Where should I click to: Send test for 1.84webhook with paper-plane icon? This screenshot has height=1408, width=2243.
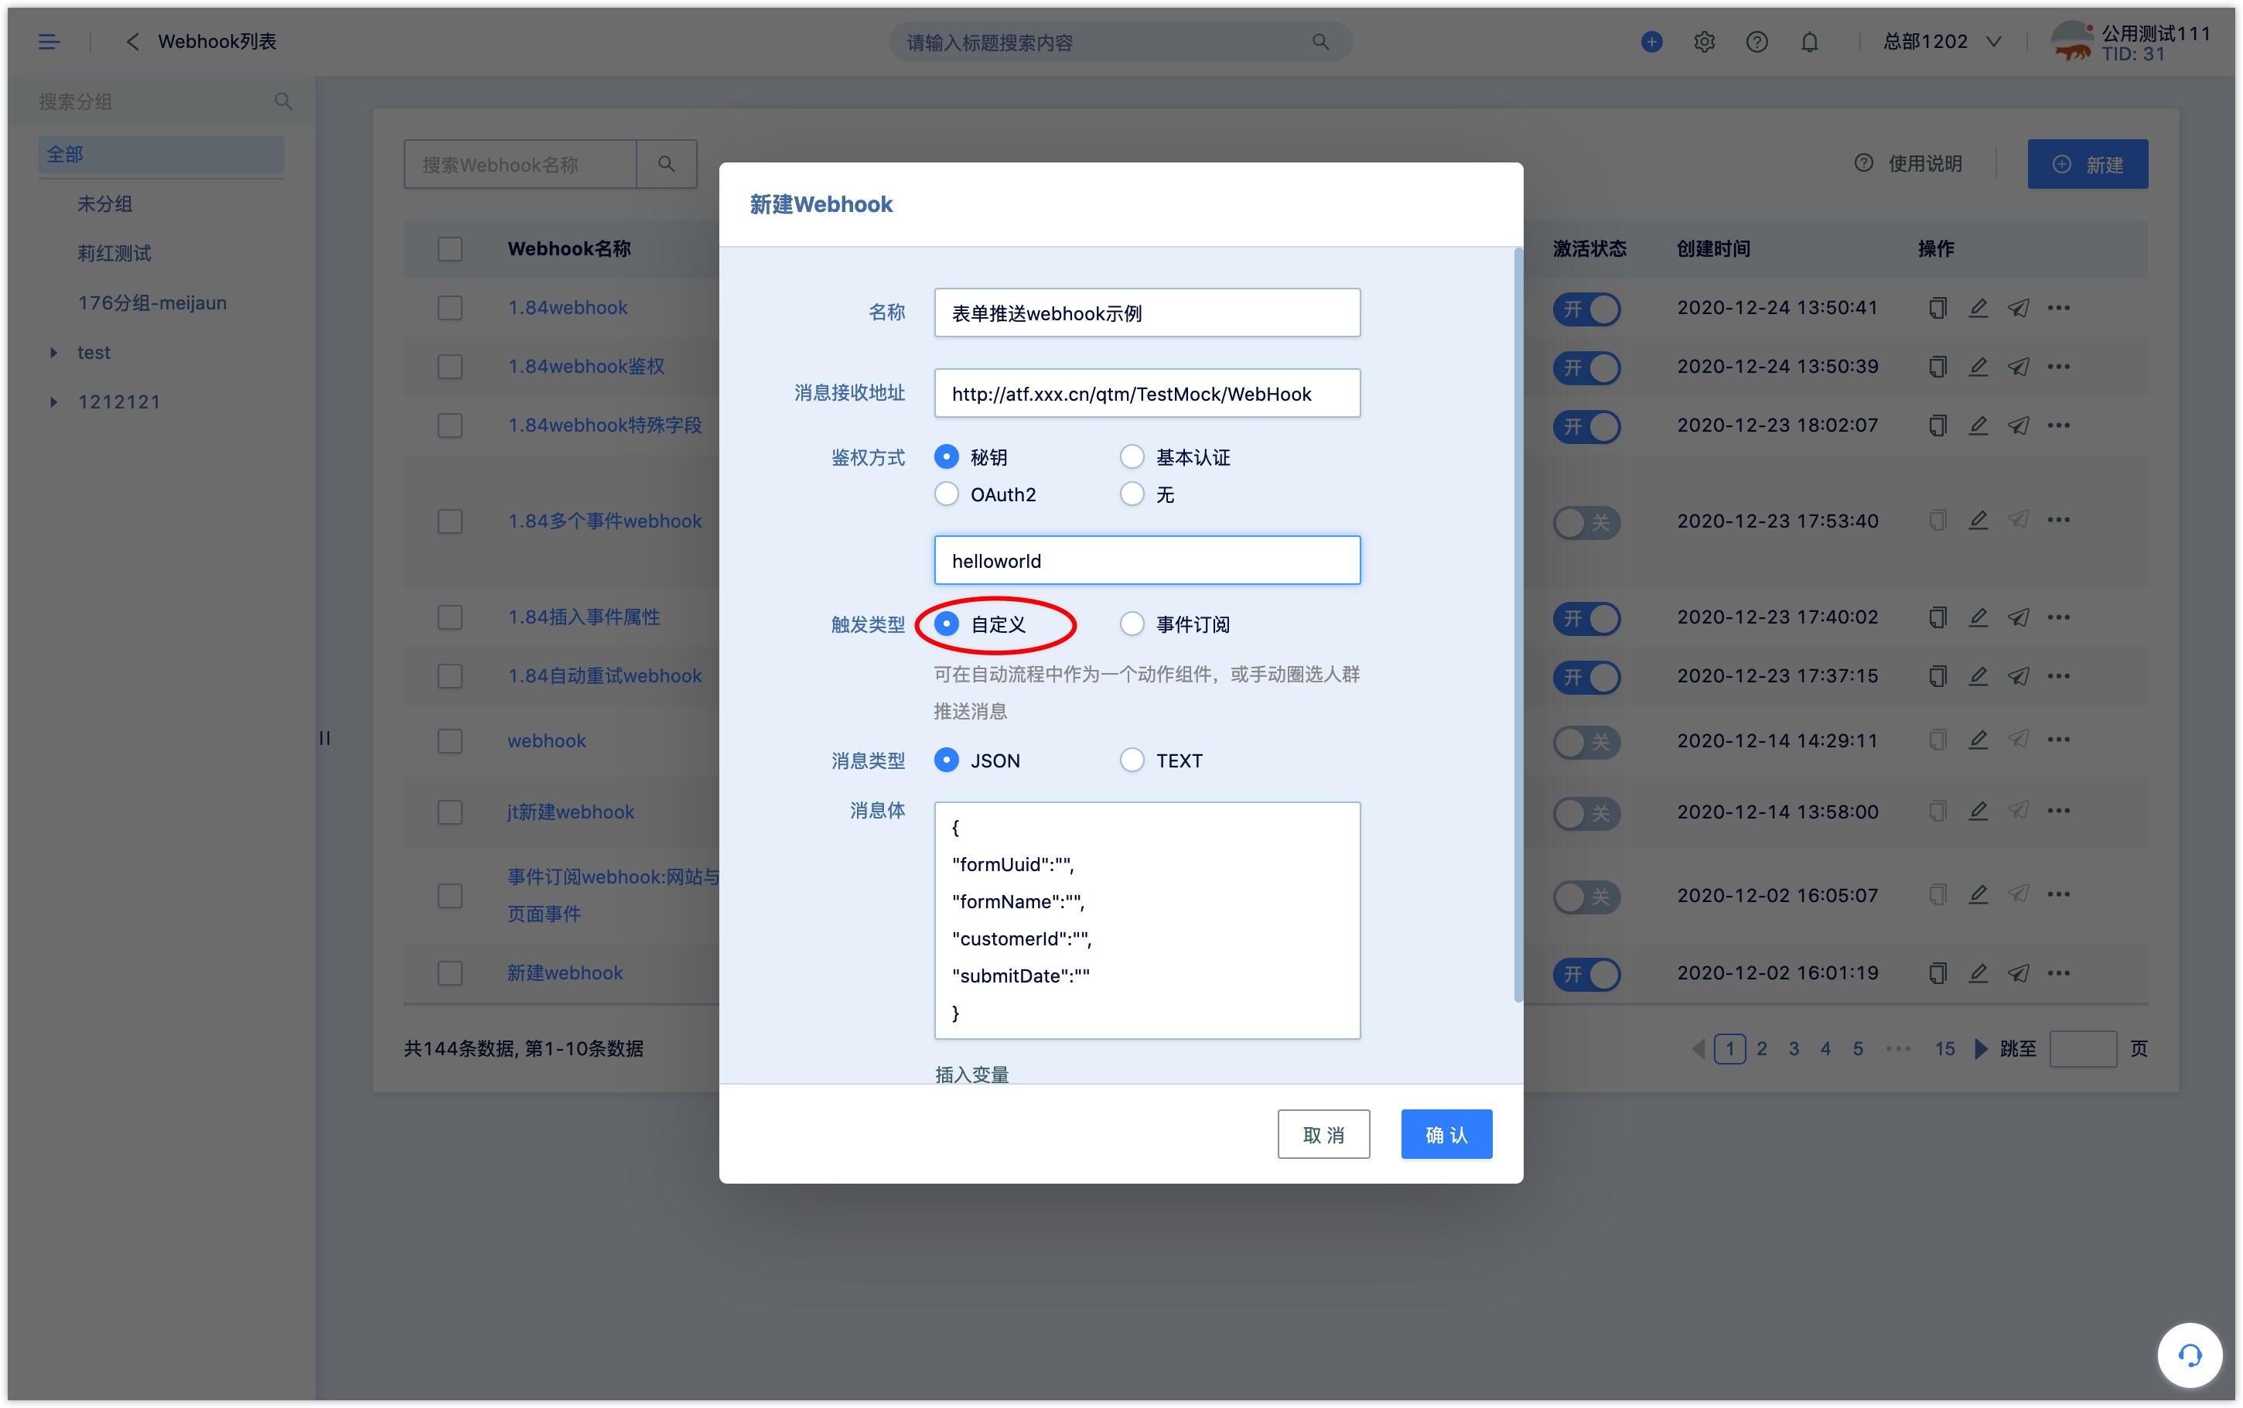[2018, 307]
